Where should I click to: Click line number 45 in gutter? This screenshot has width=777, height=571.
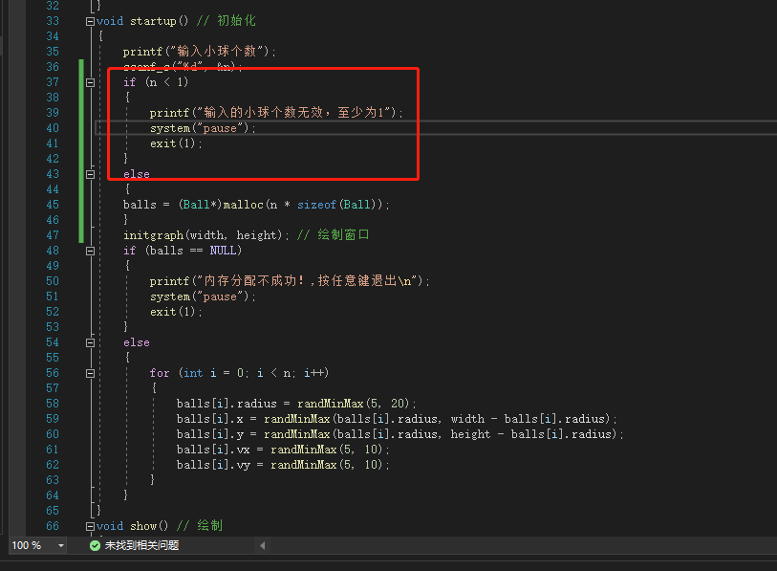pyautogui.click(x=53, y=205)
